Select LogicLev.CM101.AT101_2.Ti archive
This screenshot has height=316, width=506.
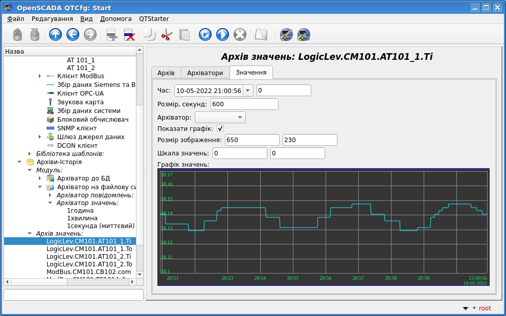[89, 257]
